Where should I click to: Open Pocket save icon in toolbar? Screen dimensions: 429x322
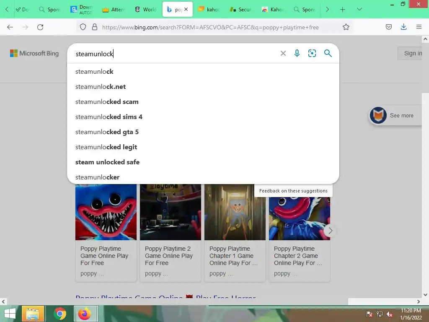click(x=388, y=27)
